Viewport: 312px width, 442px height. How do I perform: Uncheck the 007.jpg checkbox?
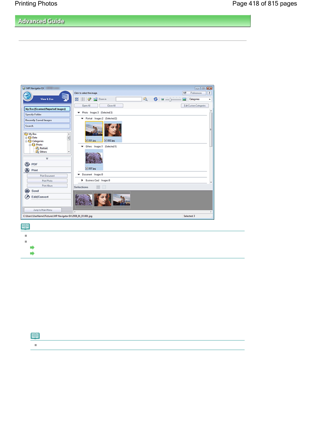click(x=87, y=168)
